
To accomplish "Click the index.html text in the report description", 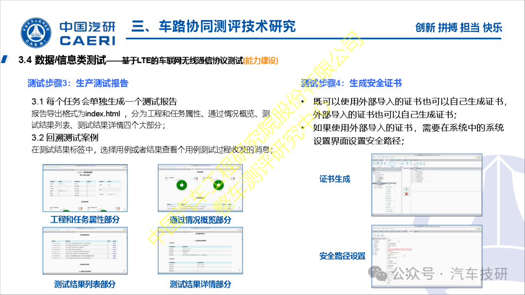I will click(x=103, y=114).
